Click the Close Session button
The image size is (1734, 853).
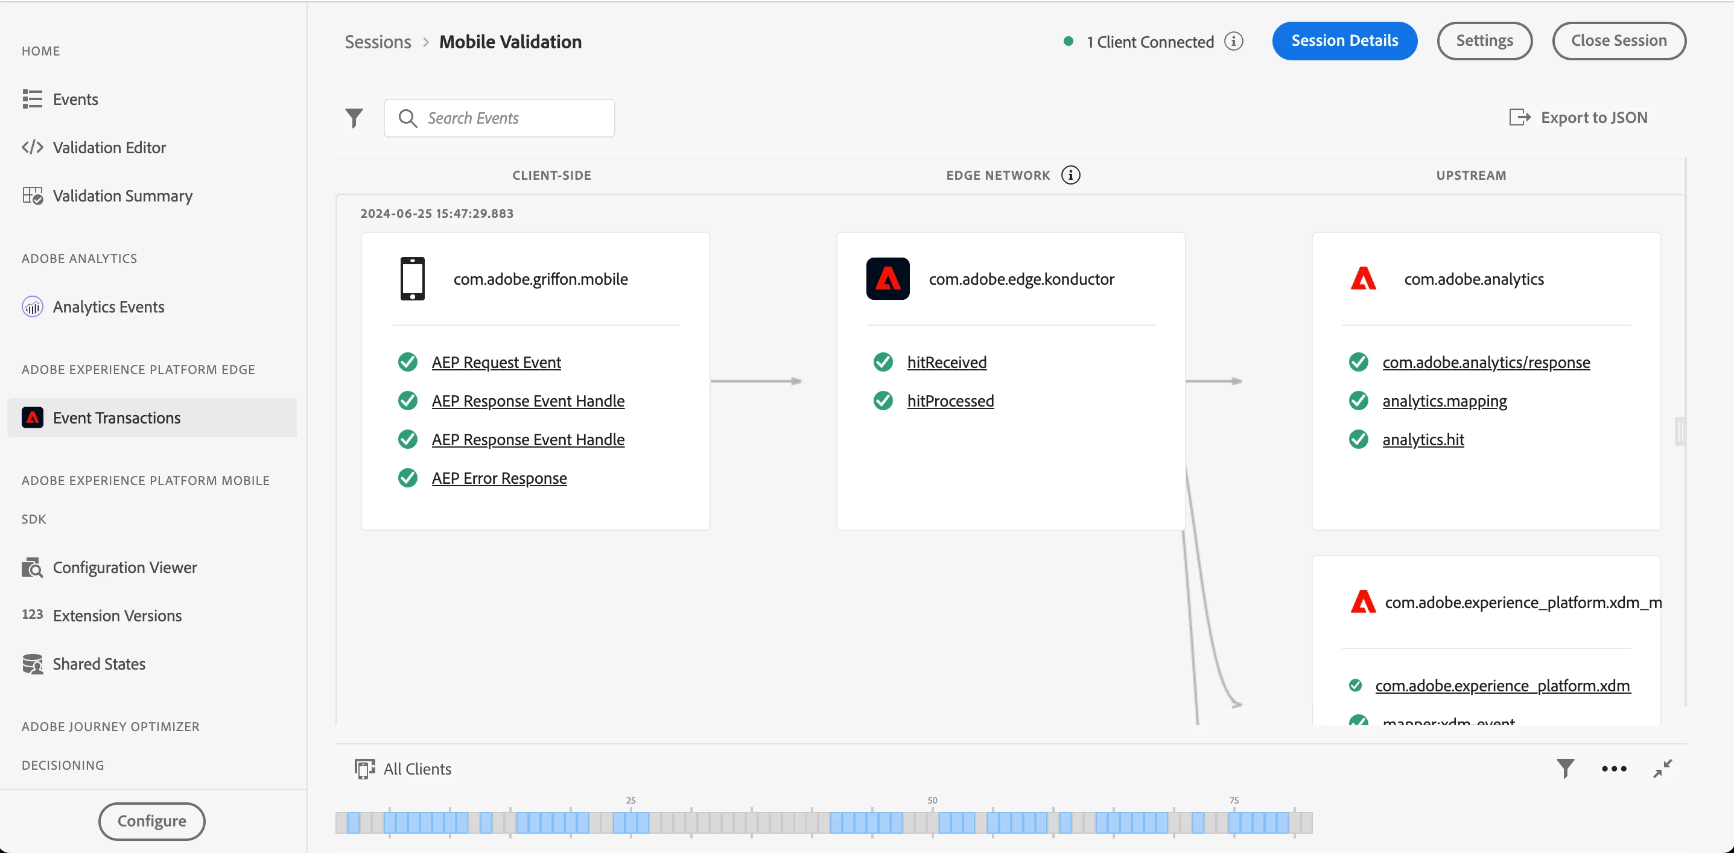coord(1618,41)
